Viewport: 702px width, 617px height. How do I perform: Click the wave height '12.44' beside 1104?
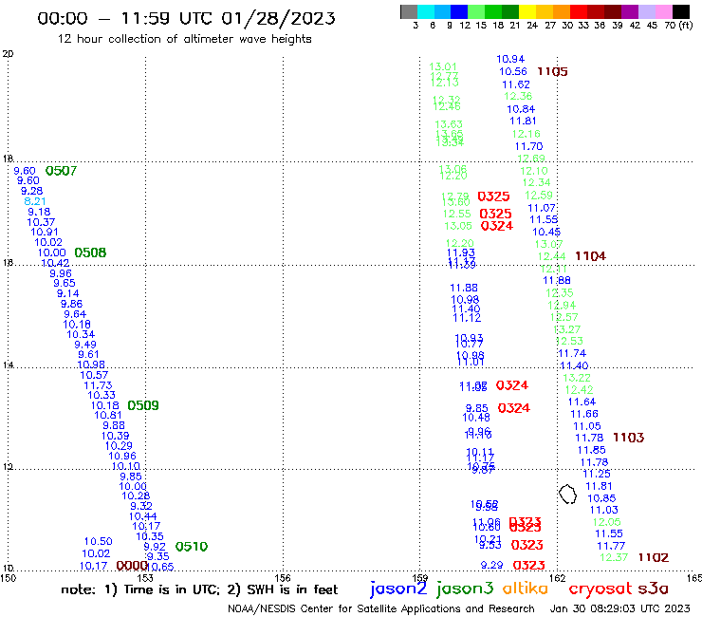tap(551, 256)
